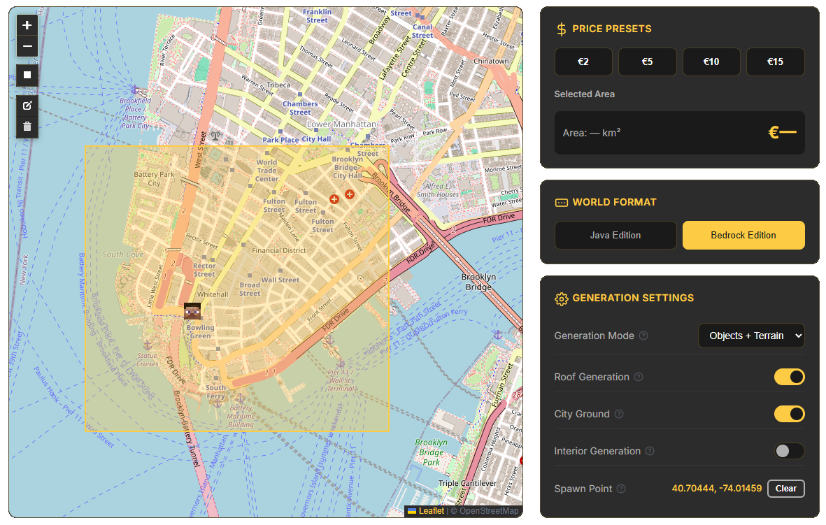The height and width of the screenshot is (525, 826).
Task: Select the edit selection tool
Action: tap(28, 105)
